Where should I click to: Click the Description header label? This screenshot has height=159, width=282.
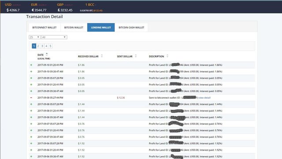(156, 56)
